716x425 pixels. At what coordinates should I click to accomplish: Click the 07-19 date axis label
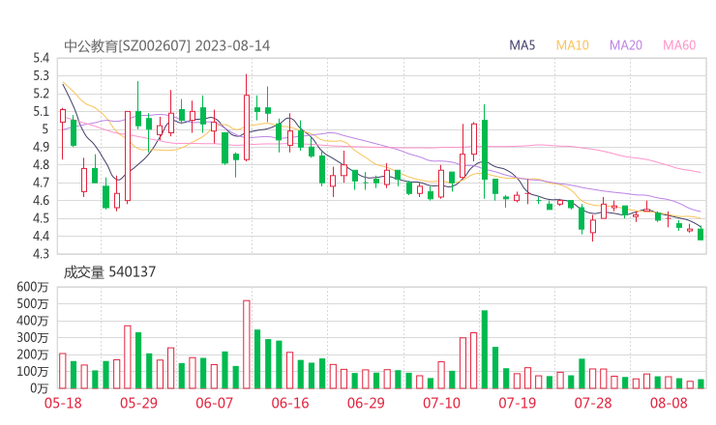coord(517,403)
